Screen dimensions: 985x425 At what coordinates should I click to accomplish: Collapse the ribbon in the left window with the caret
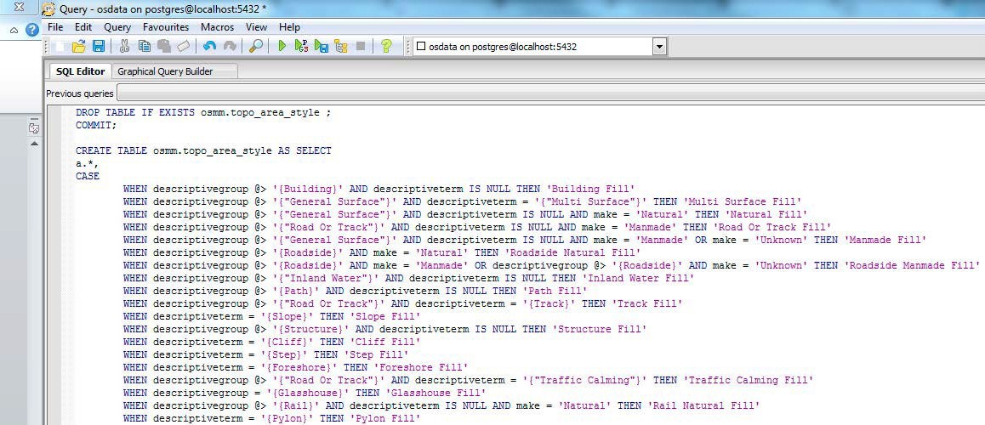pos(14,30)
